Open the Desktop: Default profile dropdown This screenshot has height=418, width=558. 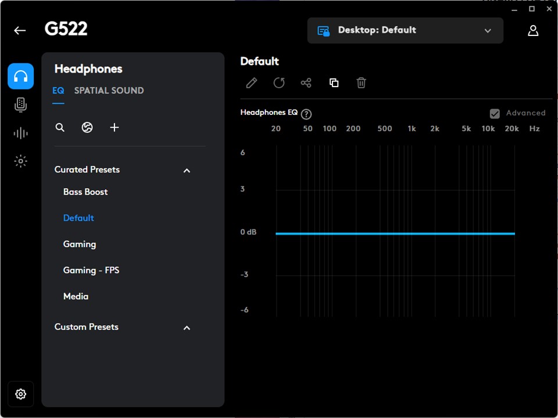pyautogui.click(x=405, y=31)
